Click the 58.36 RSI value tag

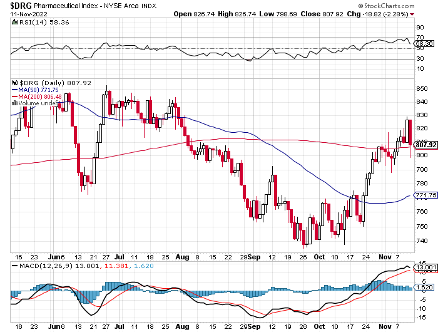tap(423, 44)
